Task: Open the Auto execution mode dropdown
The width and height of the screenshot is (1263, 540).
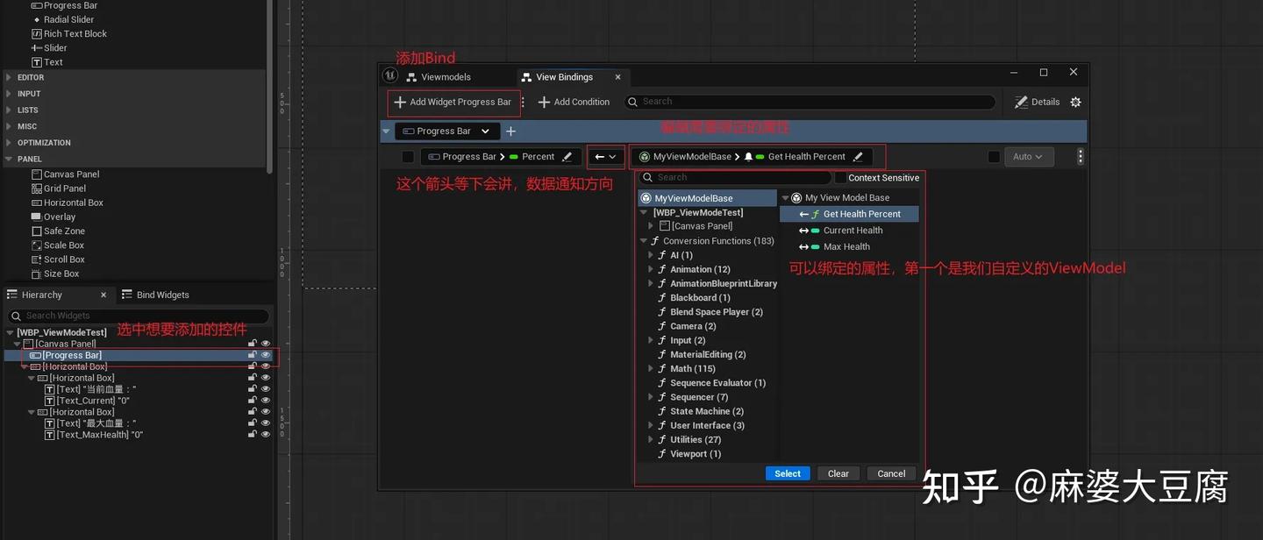Action: coord(1027,157)
